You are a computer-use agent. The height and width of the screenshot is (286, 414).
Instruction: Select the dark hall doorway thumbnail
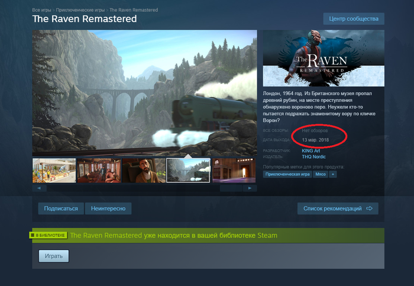tap(234, 171)
